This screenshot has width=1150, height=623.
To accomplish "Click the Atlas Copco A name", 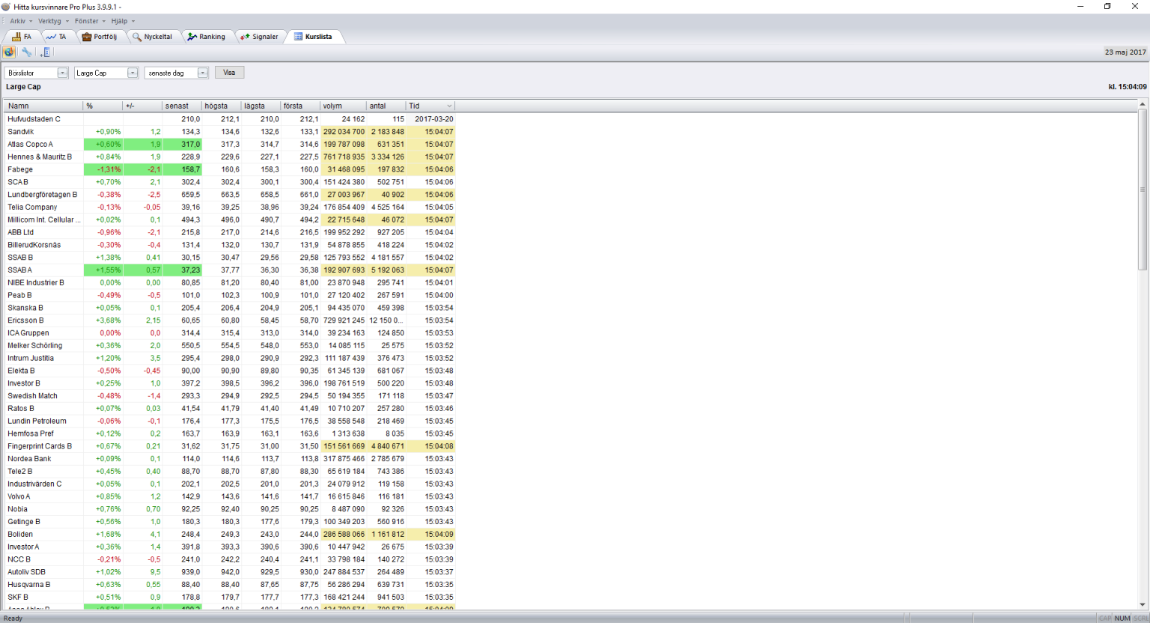I will tap(31, 145).
